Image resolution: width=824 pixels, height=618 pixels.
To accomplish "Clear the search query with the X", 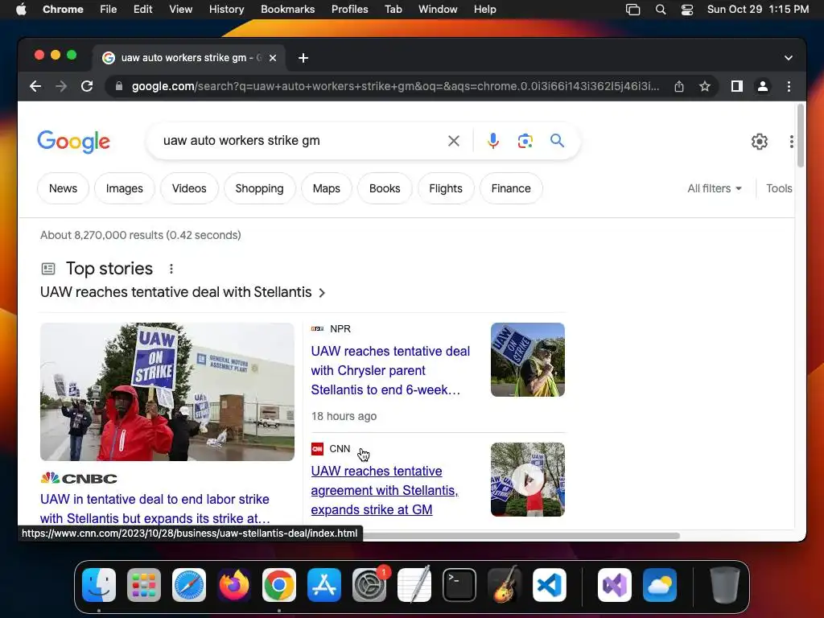I will coord(454,141).
